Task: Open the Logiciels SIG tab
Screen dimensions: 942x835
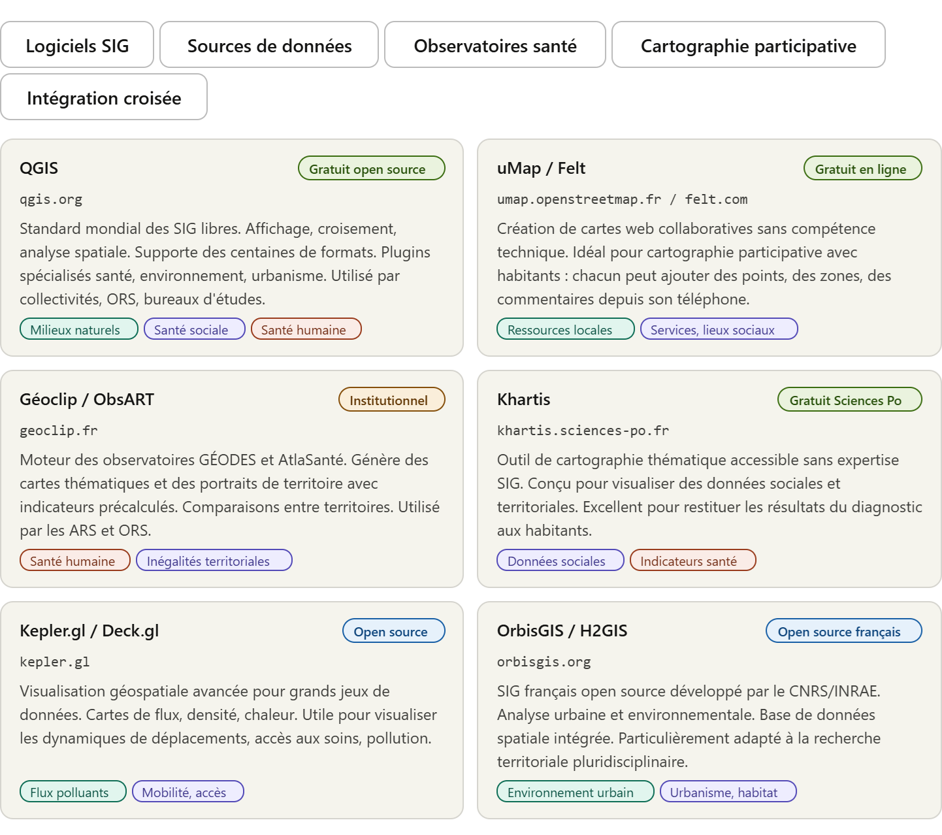Action: click(77, 45)
